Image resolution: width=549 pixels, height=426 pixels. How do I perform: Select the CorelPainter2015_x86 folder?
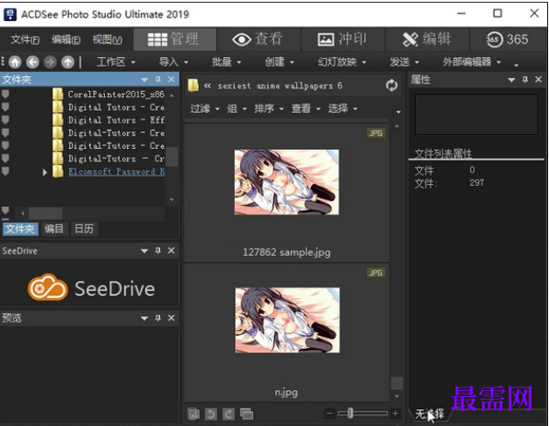coord(116,94)
